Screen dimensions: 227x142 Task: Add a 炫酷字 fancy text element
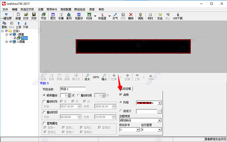tap(79, 16)
